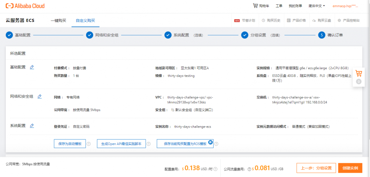370x177 pixels.
Task: Switch to the 一键购买 tab
Action: tap(58, 21)
